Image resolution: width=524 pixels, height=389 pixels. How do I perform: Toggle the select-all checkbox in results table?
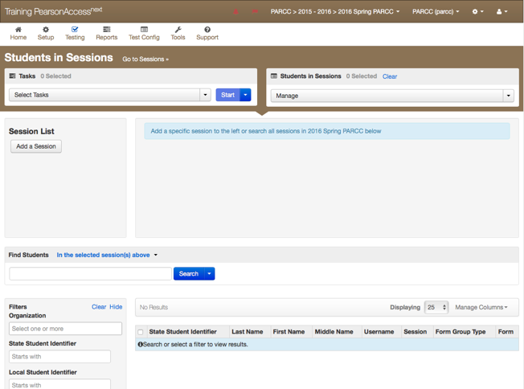[x=141, y=332]
